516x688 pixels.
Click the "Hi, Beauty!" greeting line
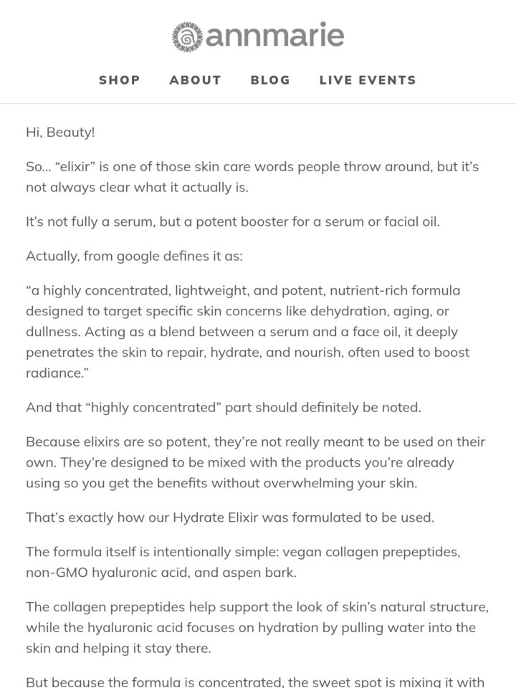coord(60,132)
